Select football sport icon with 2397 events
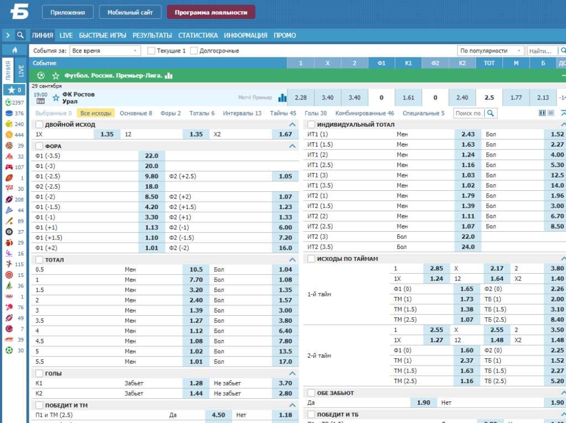This screenshot has width=566, height=423. click(9, 102)
